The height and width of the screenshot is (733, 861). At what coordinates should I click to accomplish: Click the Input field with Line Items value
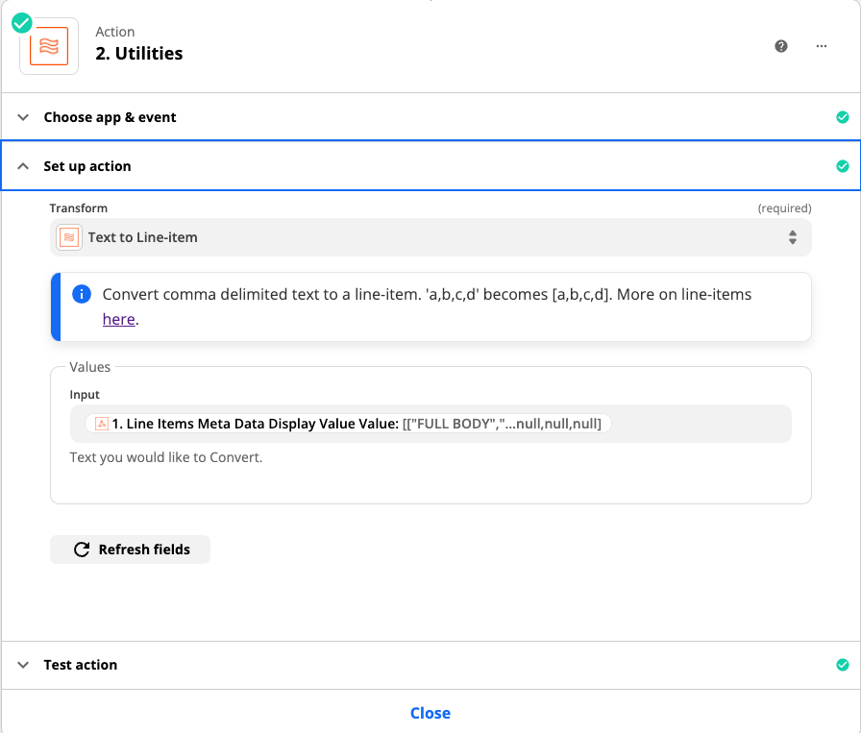[x=430, y=424]
